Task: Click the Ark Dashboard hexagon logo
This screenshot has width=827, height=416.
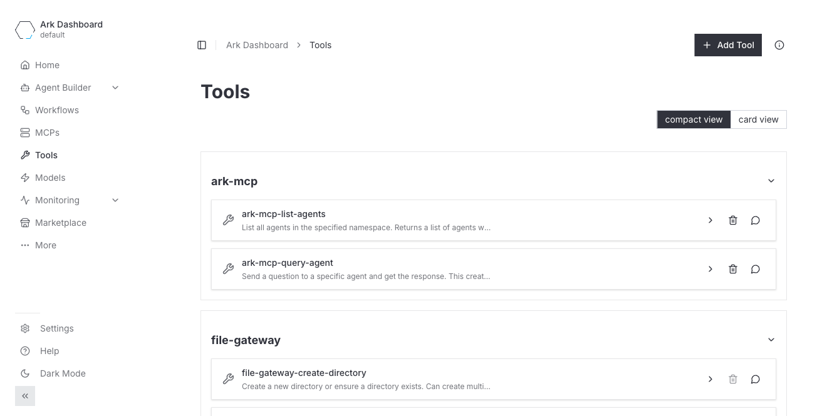Action: point(25,29)
